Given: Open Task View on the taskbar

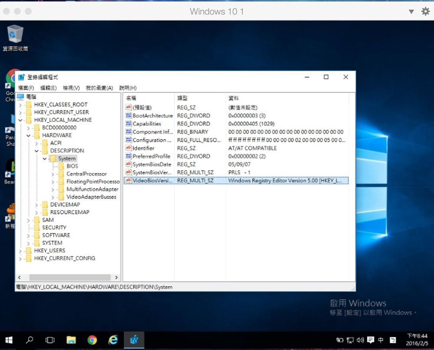Looking at the screenshot, I should 50,340.
